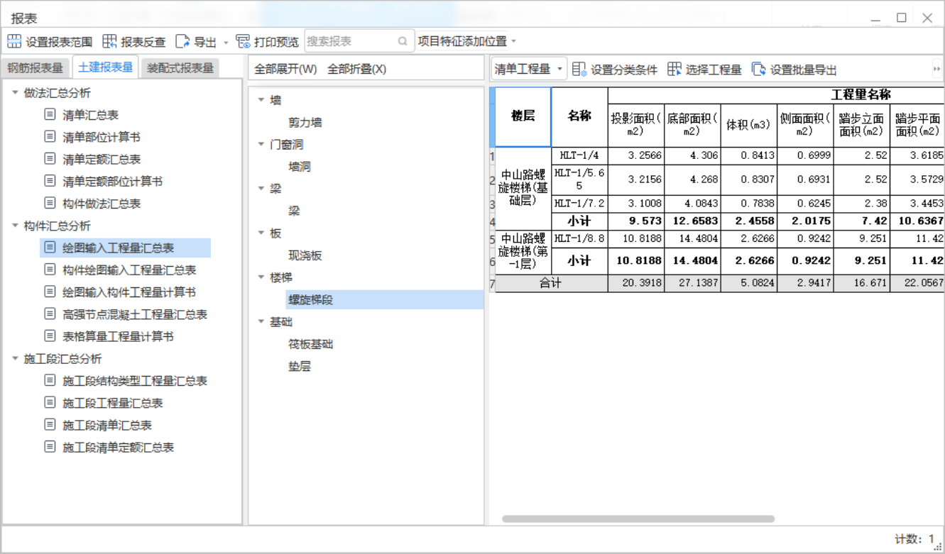
Task: Click the 楼层 column header
Action: (x=523, y=116)
